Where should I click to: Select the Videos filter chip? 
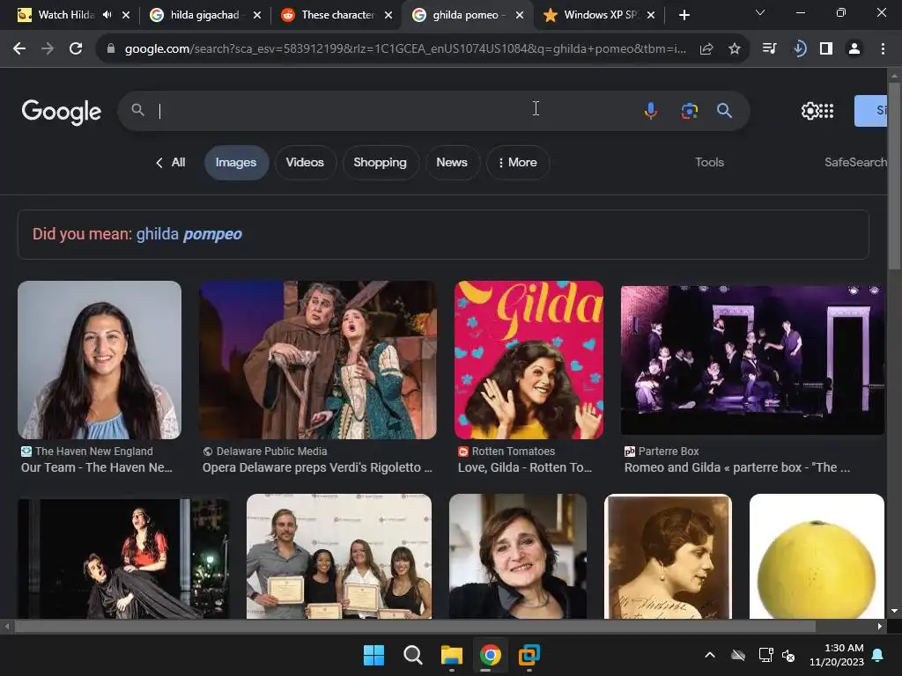click(305, 163)
